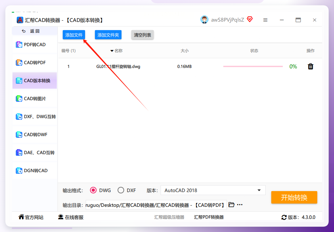Open the CAD转PDF menu label
Image resolution: width=334 pixels, height=232 pixels.
point(35,62)
